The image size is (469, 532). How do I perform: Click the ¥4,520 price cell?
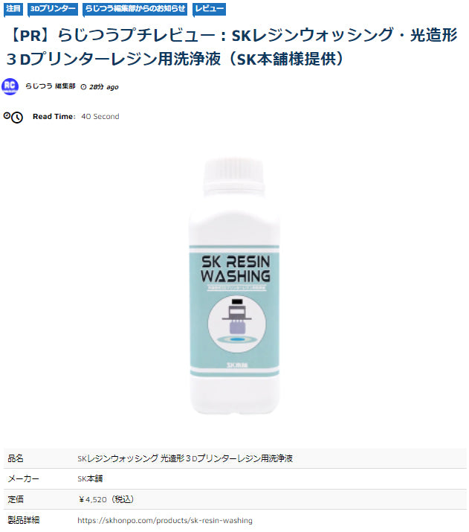click(x=106, y=499)
